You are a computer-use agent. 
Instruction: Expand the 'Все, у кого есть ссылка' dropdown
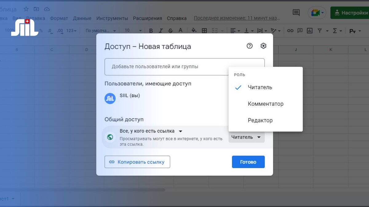[181, 131]
